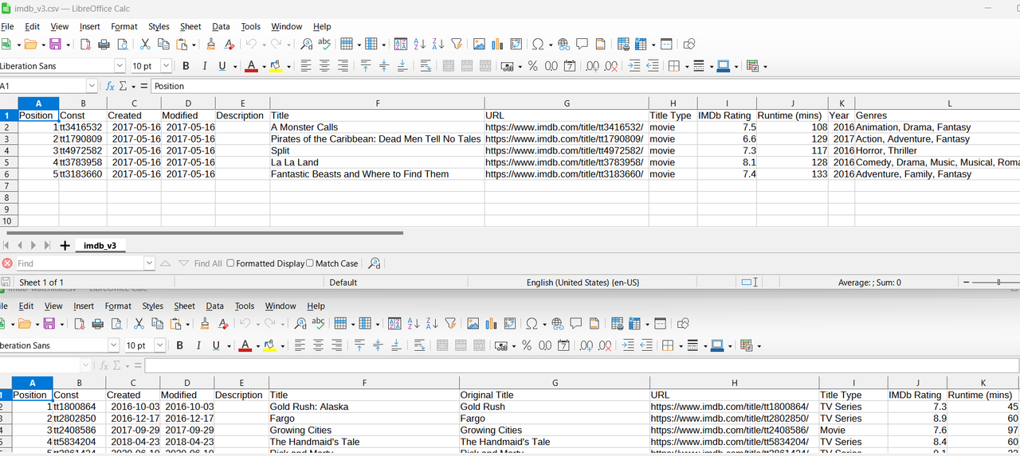Toggle Merge and Center Cells, top window

pyautogui.click(x=448, y=66)
